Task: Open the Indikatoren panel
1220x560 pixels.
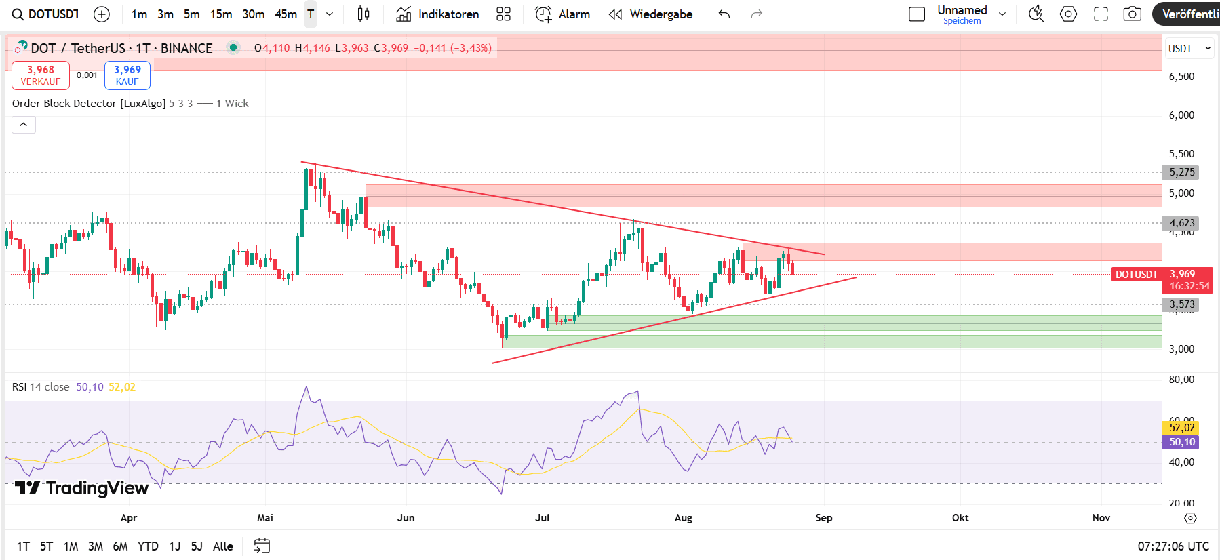Action: point(437,14)
